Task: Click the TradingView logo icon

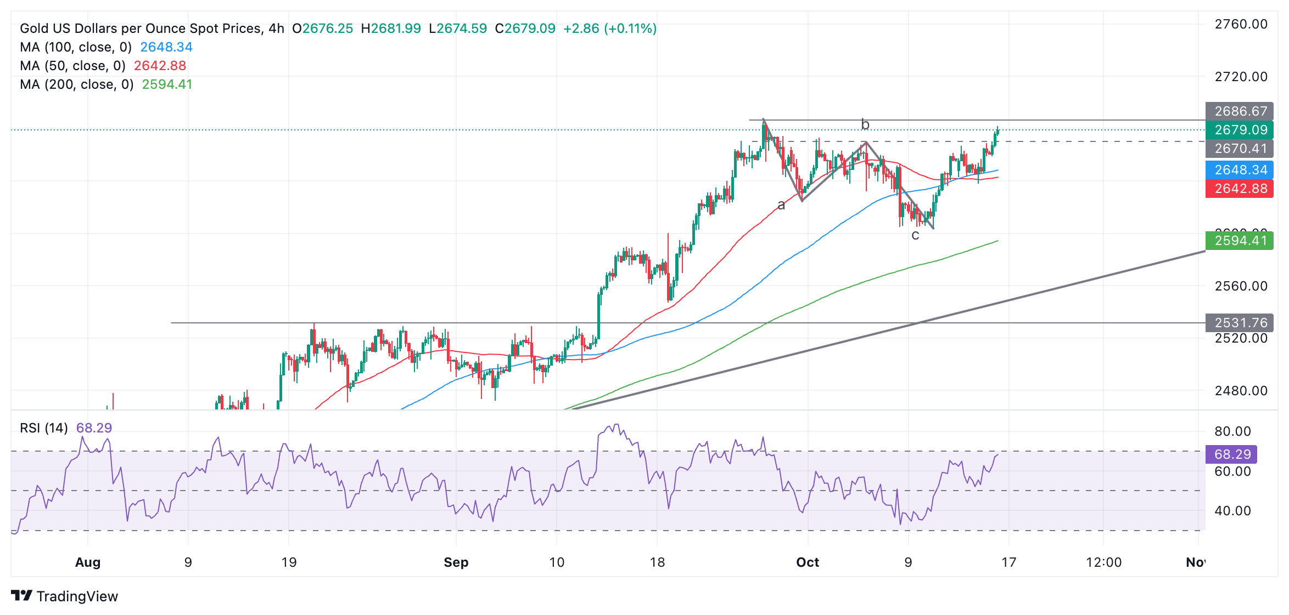Action: pos(22,595)
